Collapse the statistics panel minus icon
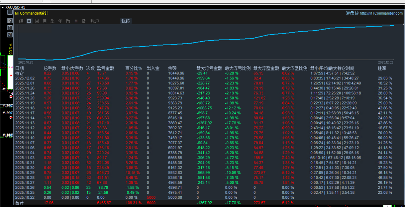Viewport: 405px width, 207px height. coord(10,12)
